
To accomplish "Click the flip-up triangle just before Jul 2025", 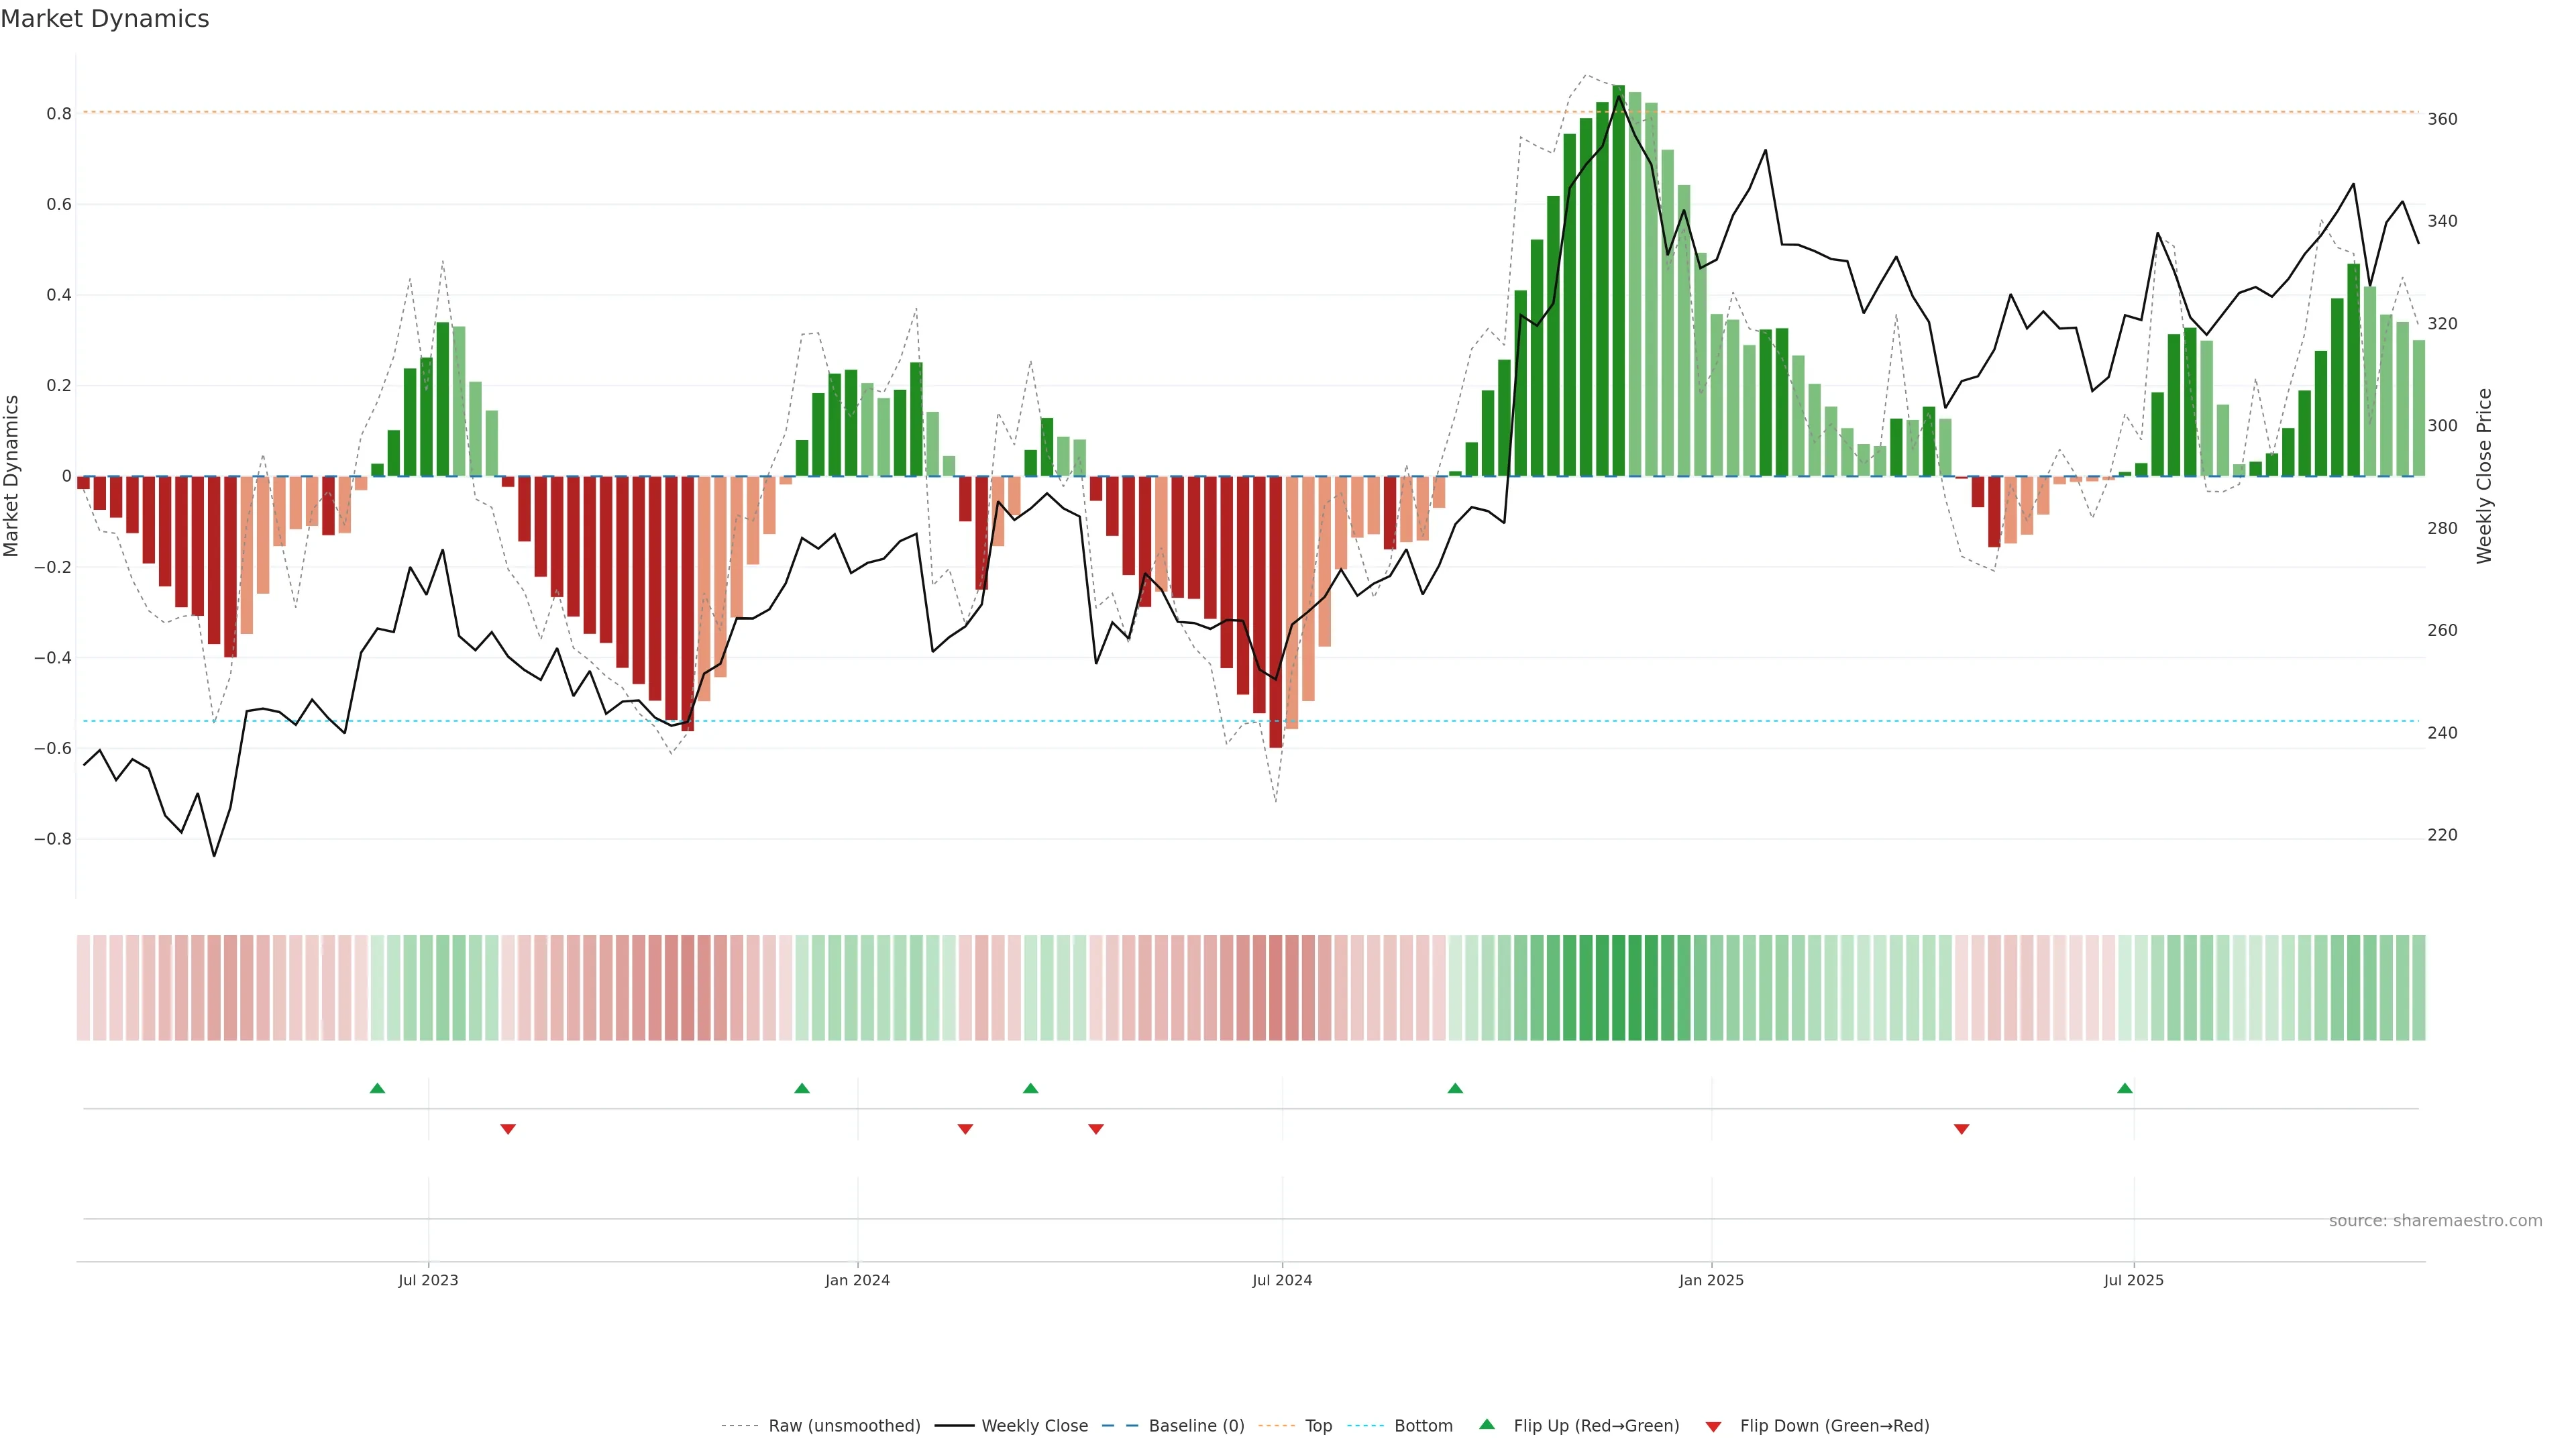I will 2125,1088.
